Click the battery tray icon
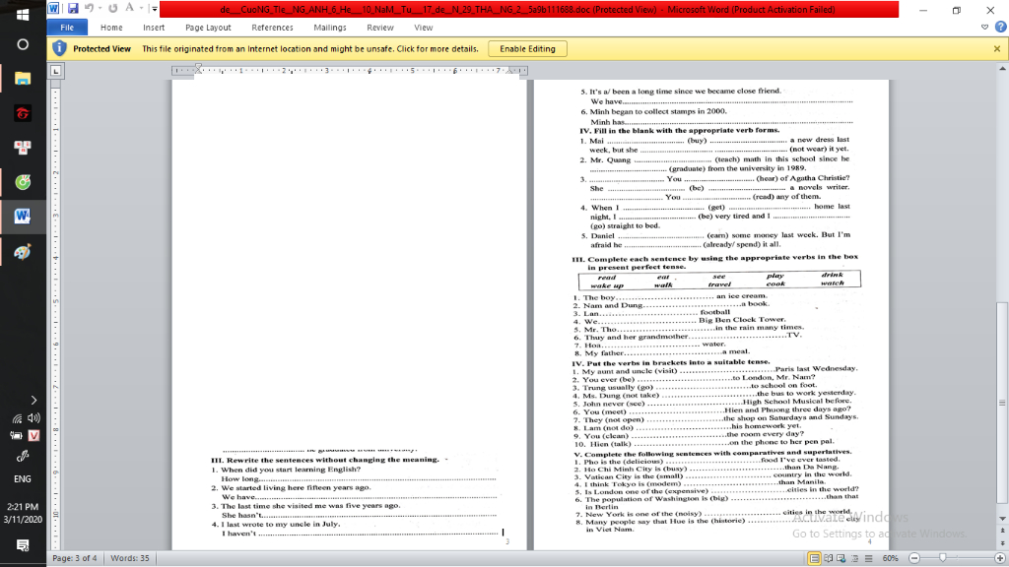Viewport: 1009px width, 567px height. (16, 436)
